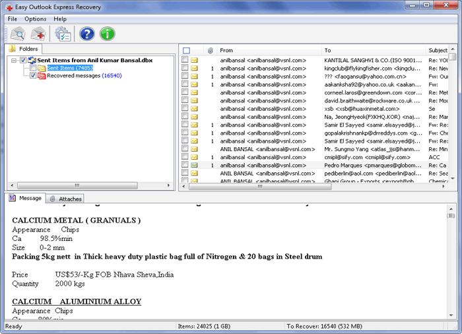Click envelope icon of pediberlin@aol.com message
This screenshot has width=462, height=334.
(194, 174)
